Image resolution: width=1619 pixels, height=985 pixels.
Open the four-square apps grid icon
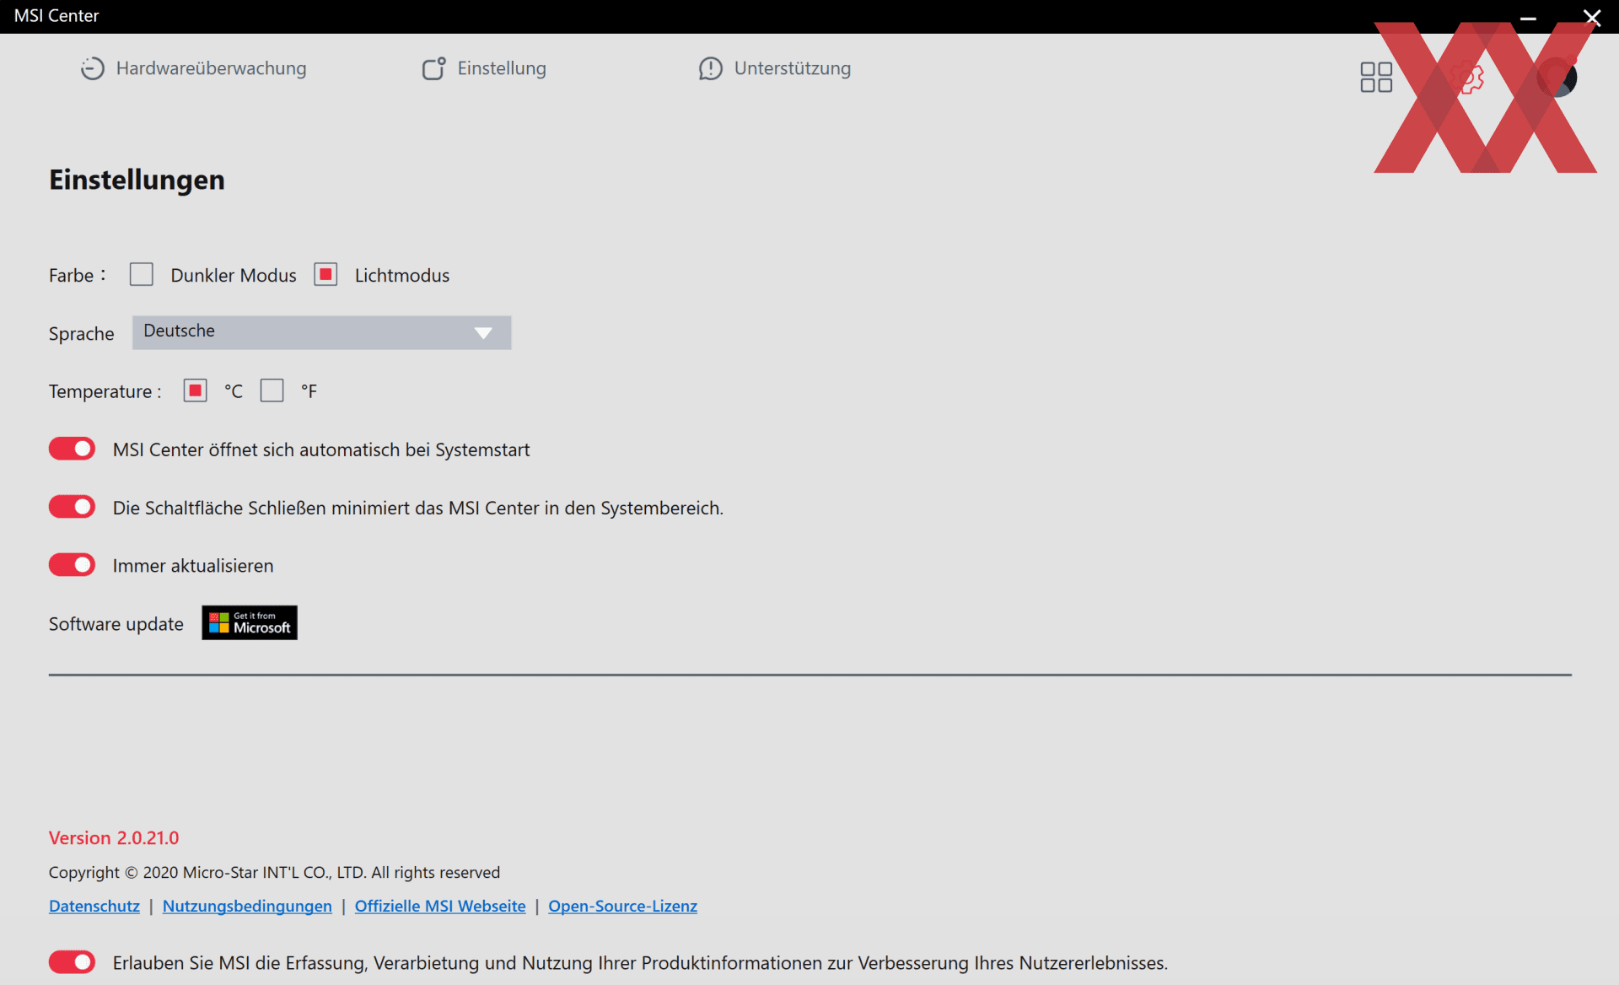tap(1375, 78)
